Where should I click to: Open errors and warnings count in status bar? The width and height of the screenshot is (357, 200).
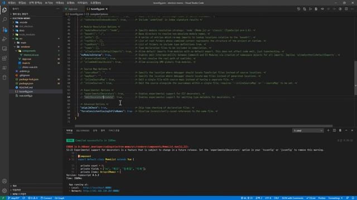coord(32,198)
